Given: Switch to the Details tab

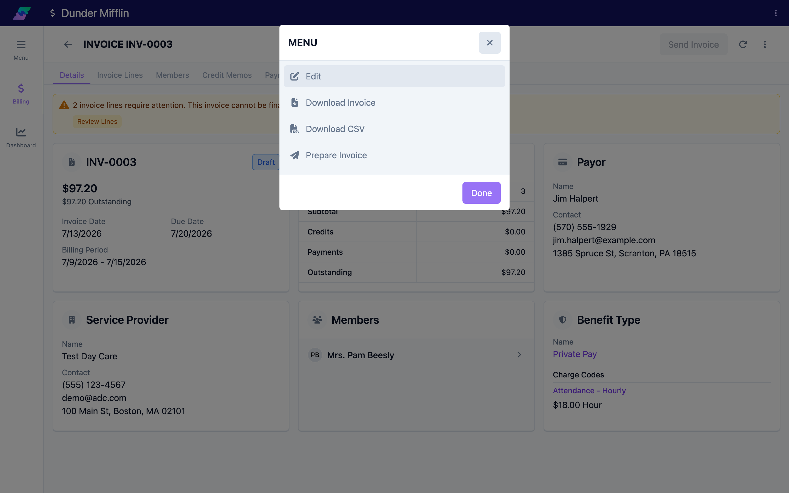Looking at the screenshot, I should [x=72, y=75].
